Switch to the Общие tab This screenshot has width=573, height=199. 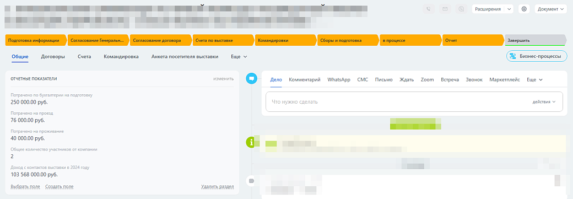click(20, 57)
